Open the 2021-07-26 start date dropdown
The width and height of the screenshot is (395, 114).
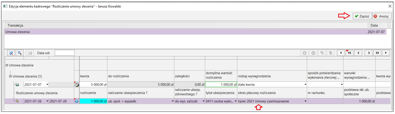click(47, 101)
